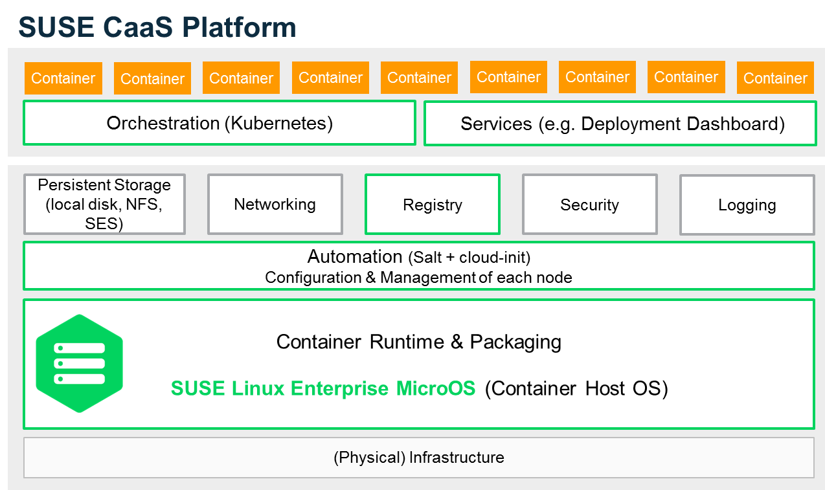Click the Configuration & Management of each node text

[x=419, y=278]
